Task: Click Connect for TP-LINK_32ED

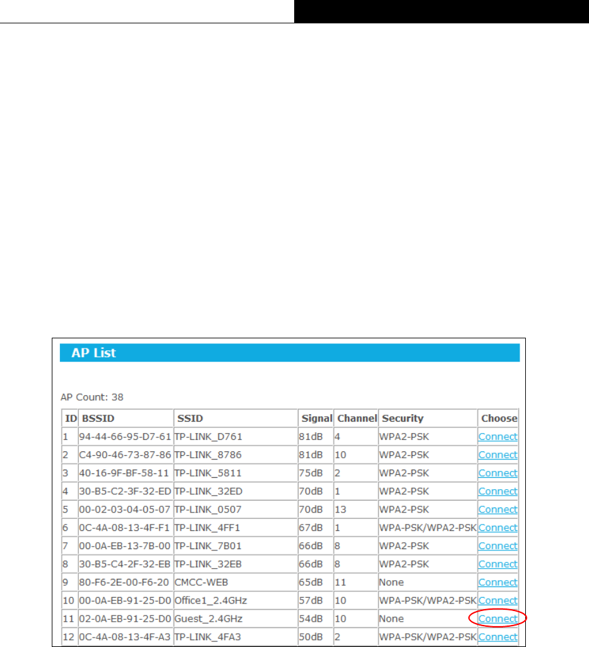Action: point(498,491)
